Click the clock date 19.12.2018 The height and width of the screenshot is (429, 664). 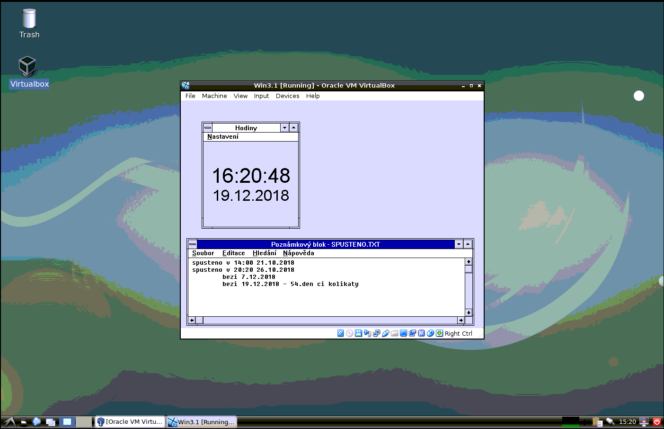click(251, 196)
